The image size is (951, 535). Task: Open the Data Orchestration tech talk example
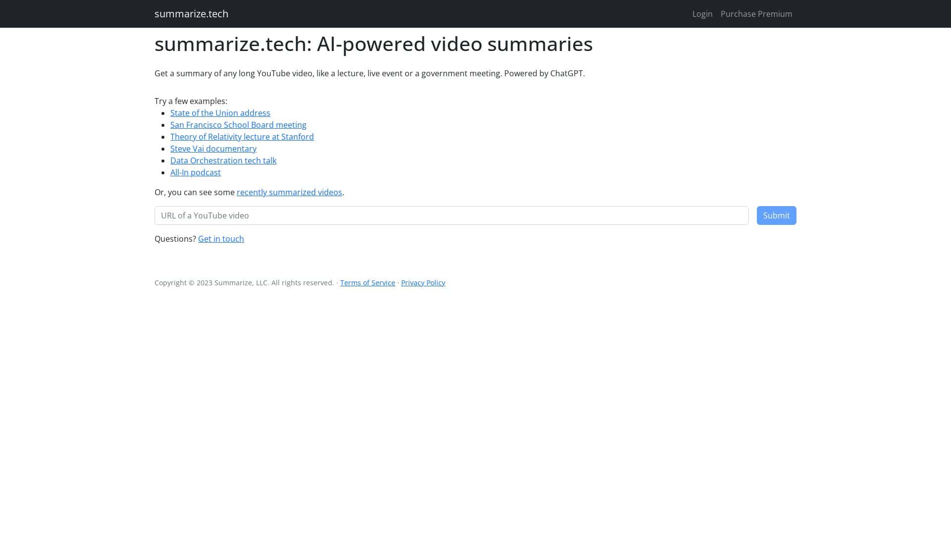(223, 160)
